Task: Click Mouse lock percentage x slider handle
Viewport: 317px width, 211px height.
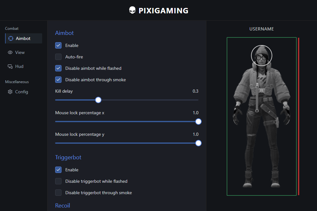Action: 198,122
